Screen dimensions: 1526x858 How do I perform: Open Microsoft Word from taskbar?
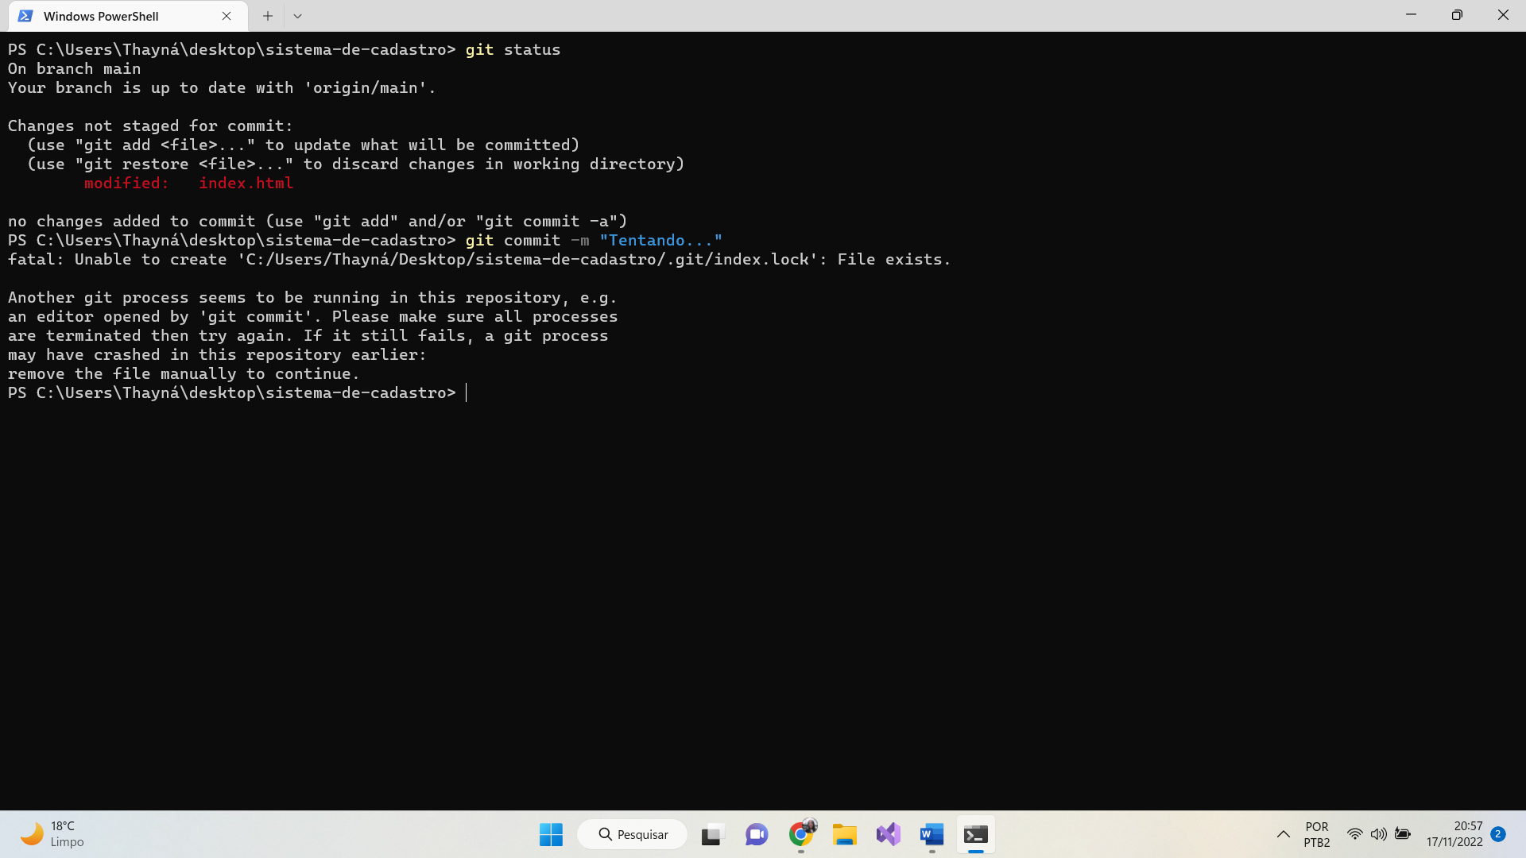(x=931, y=834)
